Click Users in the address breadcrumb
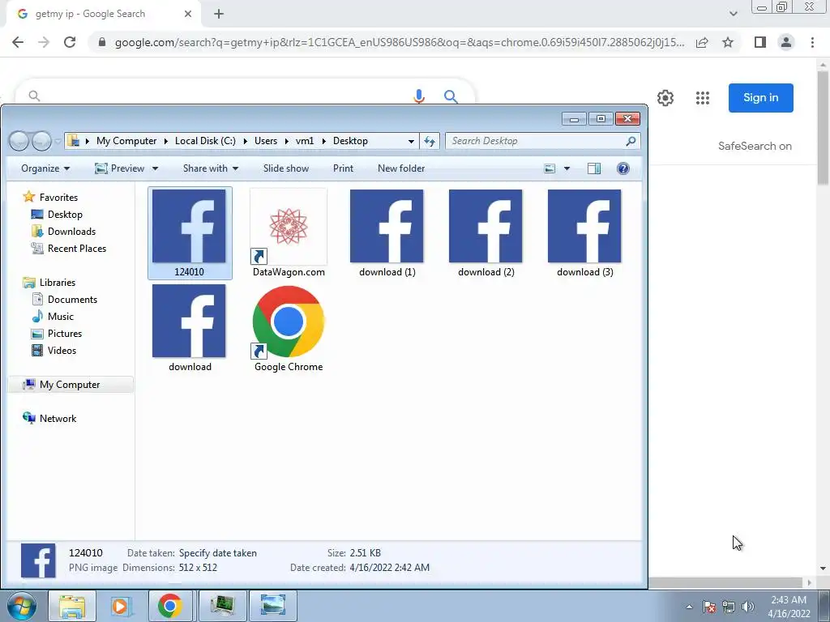Screen dimensions: 830x622 pos(266,141)
